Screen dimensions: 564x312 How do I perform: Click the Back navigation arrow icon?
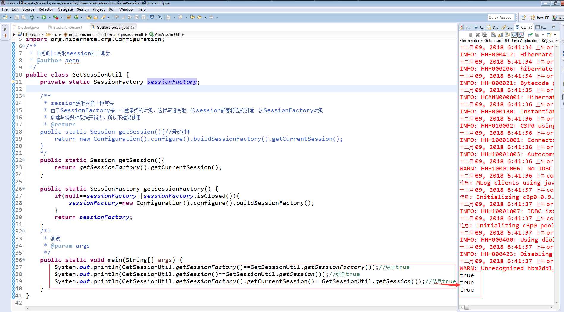tap(199, 17)
